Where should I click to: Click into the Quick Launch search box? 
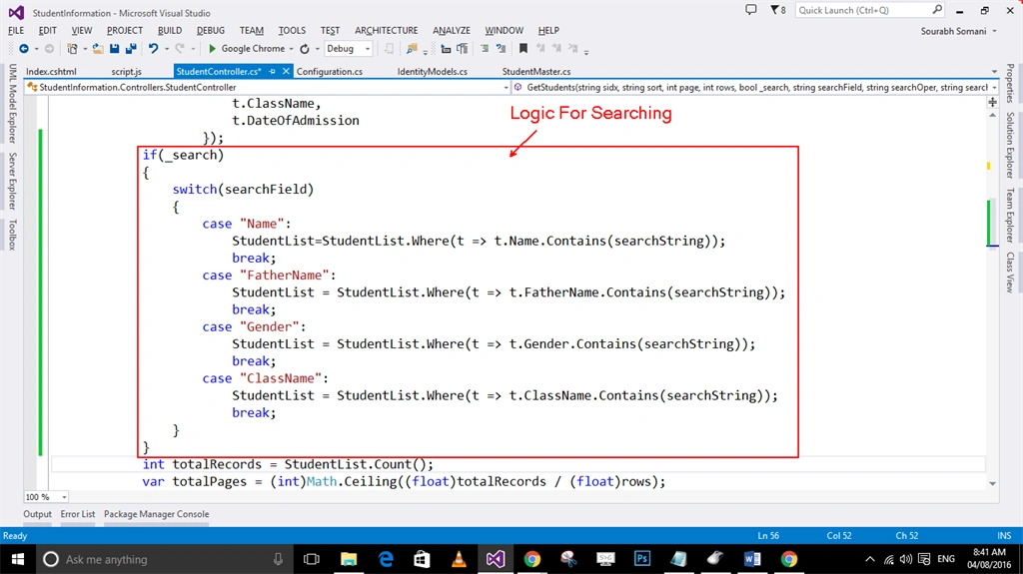tap(864, 10)
